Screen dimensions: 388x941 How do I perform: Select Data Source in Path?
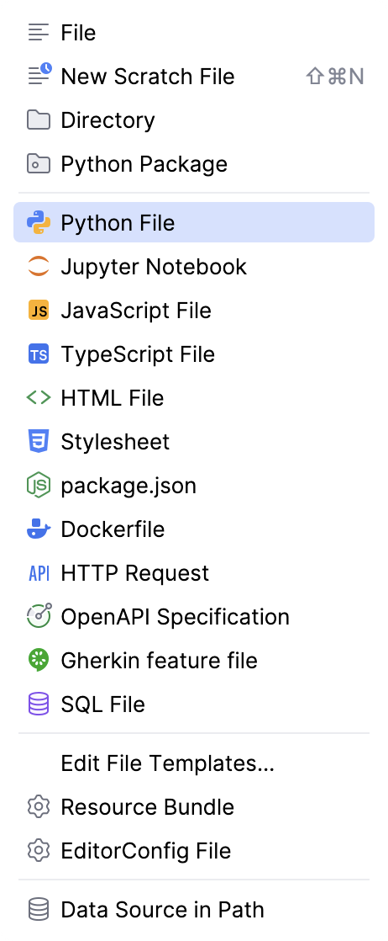point(194,910)
